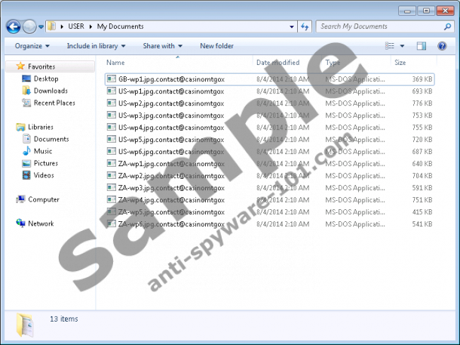The height and width of the screenshot is (345, 460).
Task: Click the Back navigation arrow
Action: pos(13,26)
